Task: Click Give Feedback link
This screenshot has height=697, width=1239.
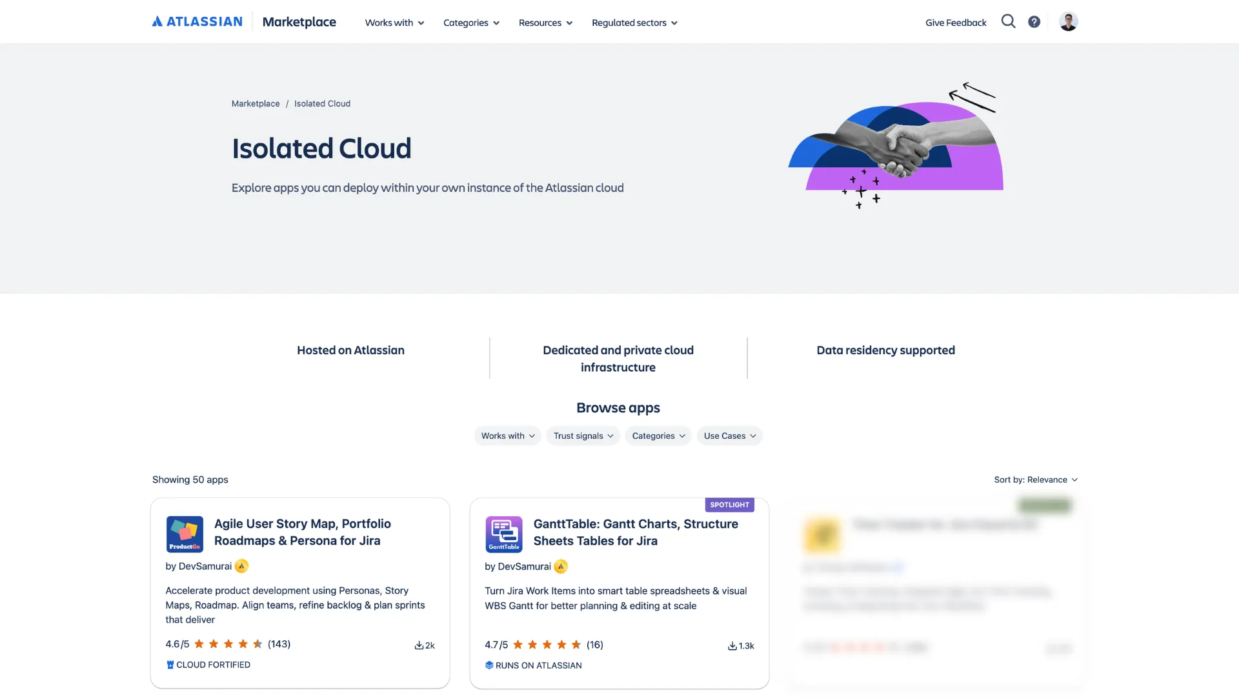Action: point(956,23)
